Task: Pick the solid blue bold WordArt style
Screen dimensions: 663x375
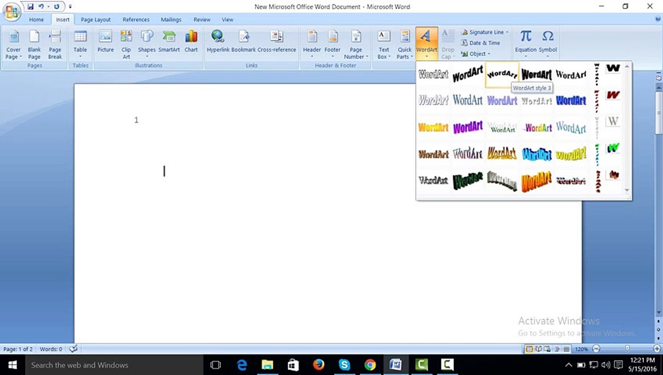Action: point(571,101)
